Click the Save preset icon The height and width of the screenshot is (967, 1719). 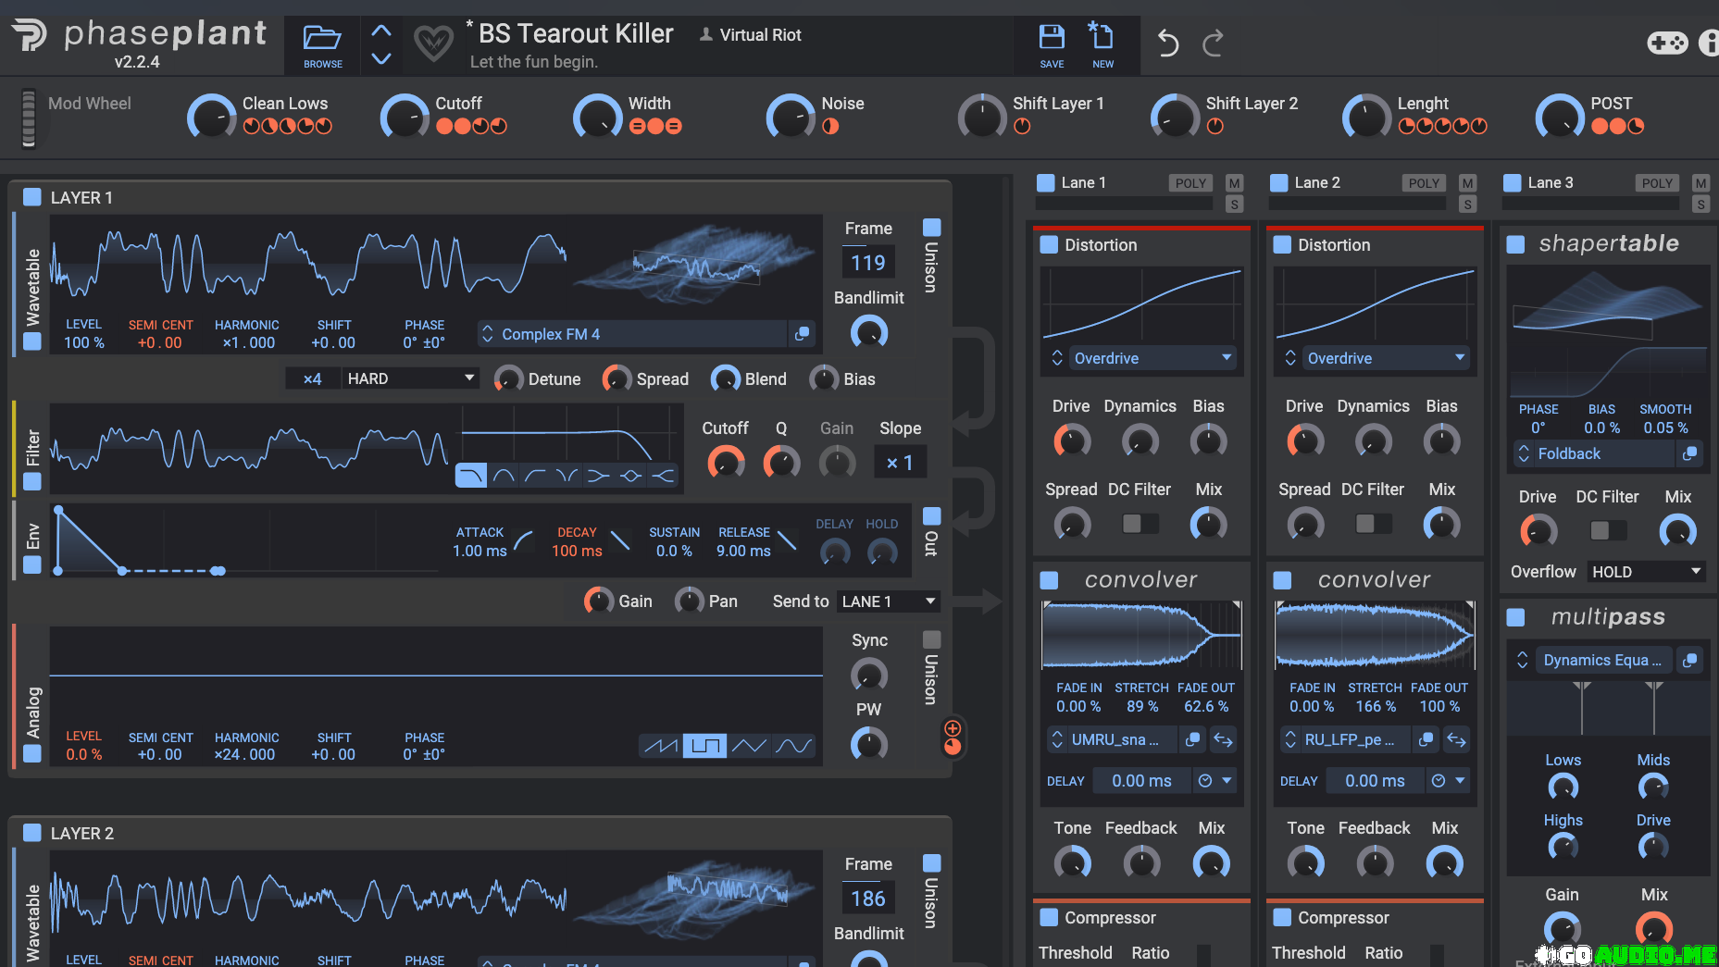(1052, 44)
